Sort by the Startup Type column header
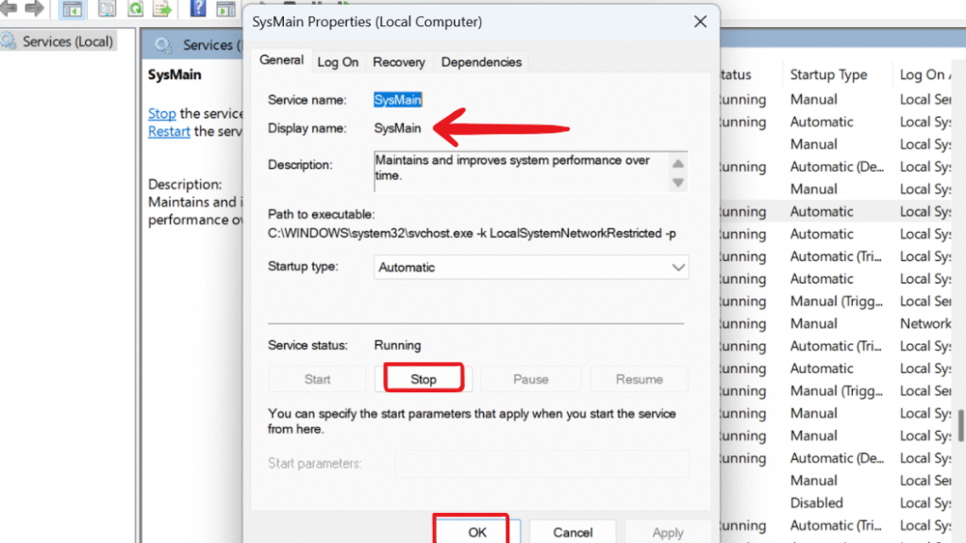The height and width of the screenshot is (543, 966). pos(828,74)
